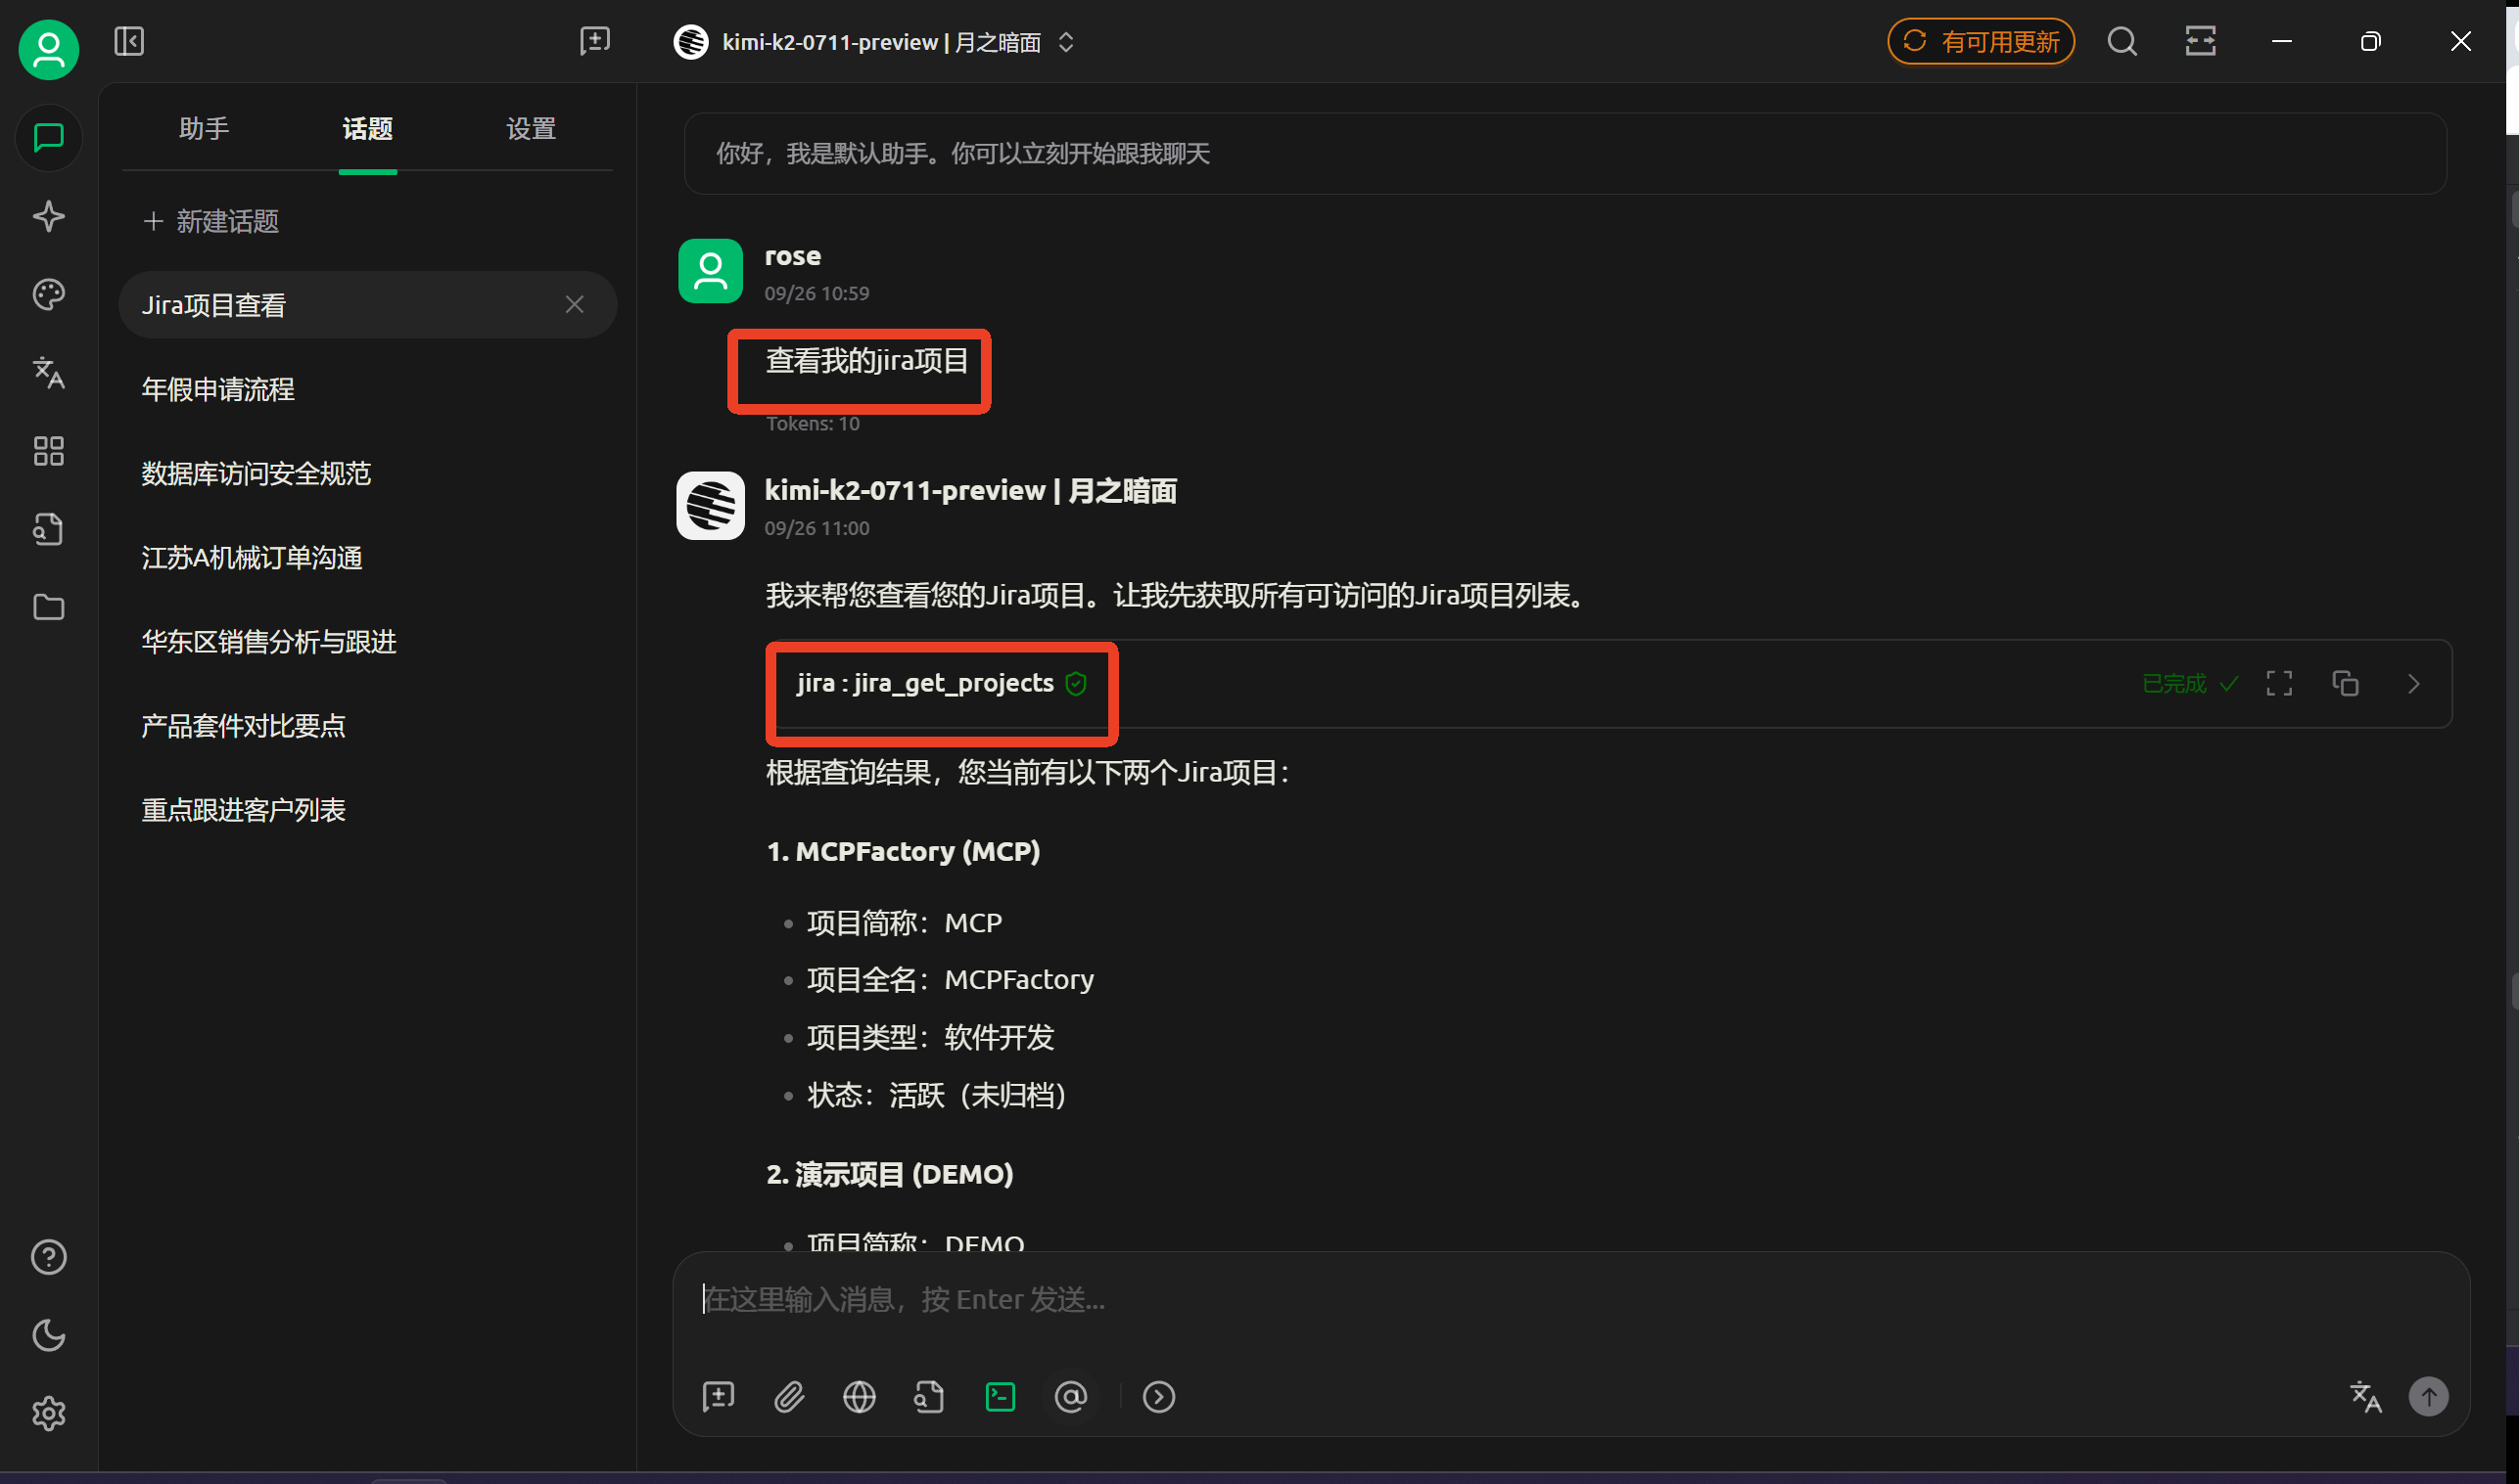Toggle dark mode moon icon
This screenshot has width=2519, height=1484.
click(48, 1335)
